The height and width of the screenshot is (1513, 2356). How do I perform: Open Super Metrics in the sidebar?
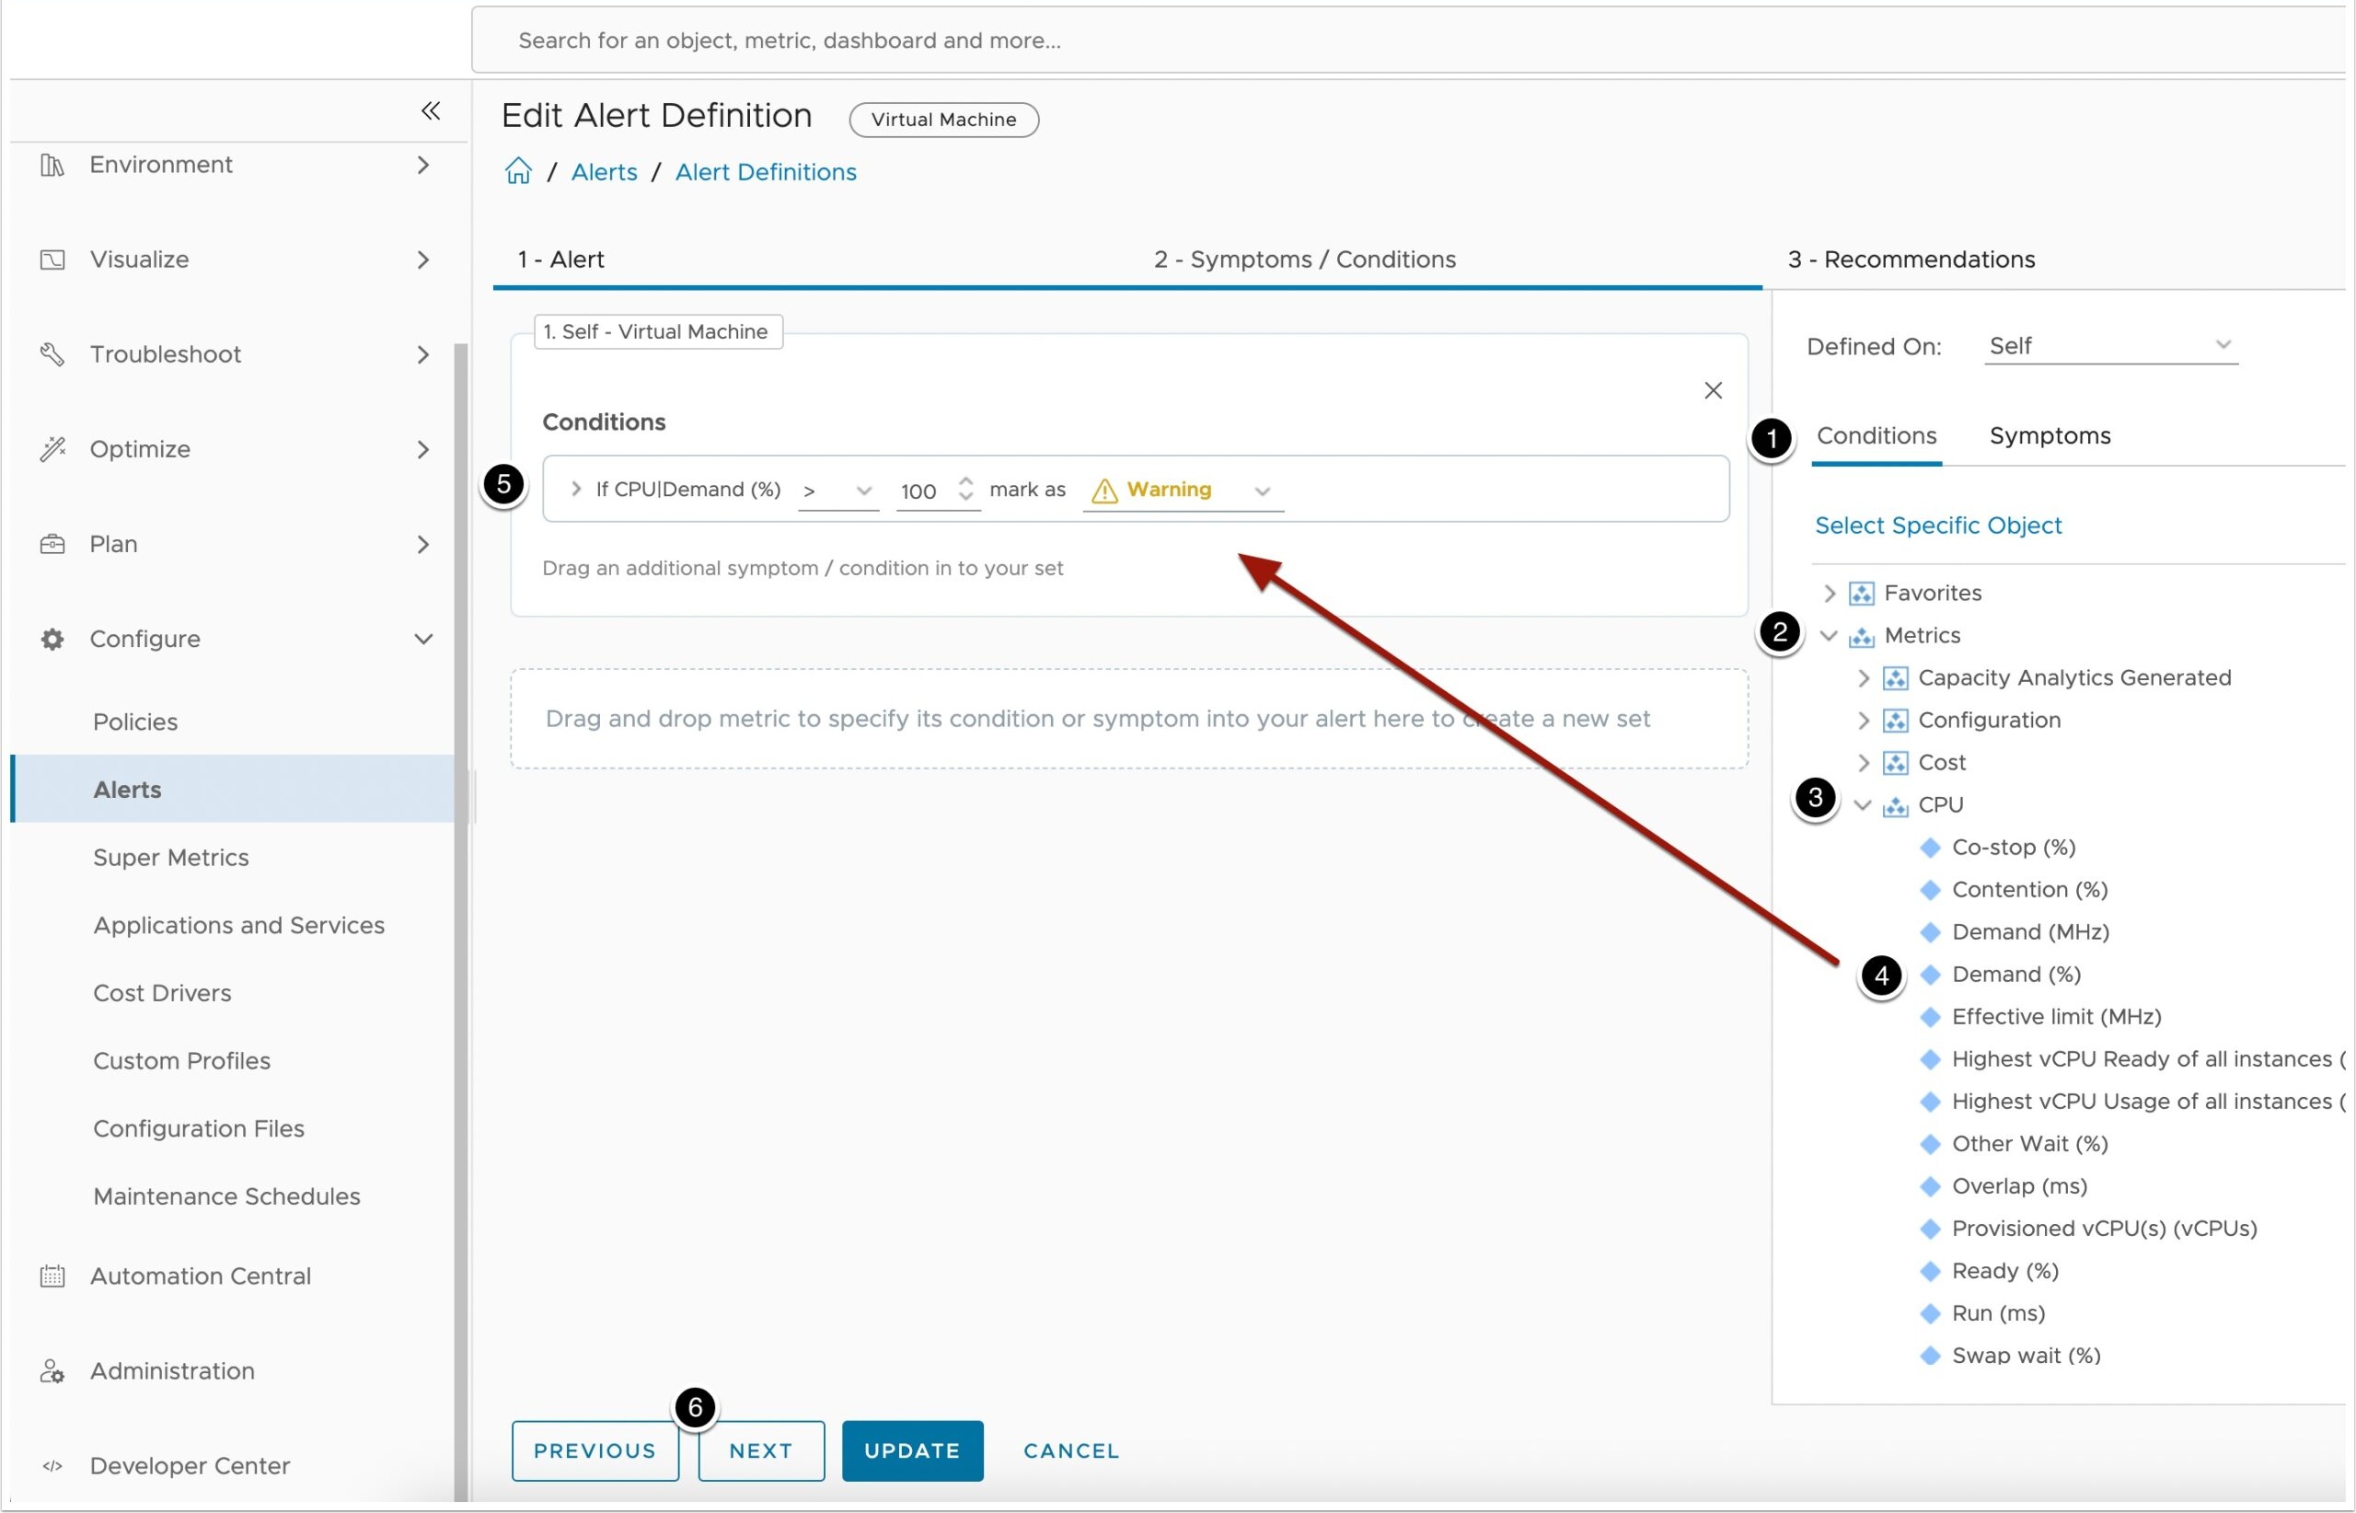point(171,858)
